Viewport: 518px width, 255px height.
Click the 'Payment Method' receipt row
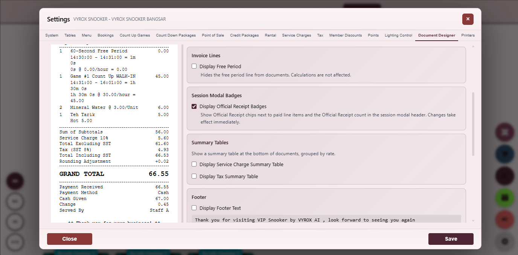(114, 192)
